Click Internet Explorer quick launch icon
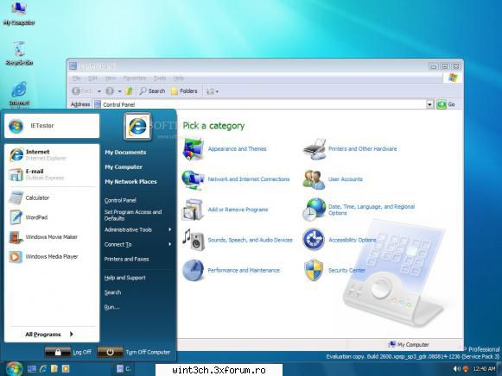Viewport: 502px width, 376px height. pos(43,369)
